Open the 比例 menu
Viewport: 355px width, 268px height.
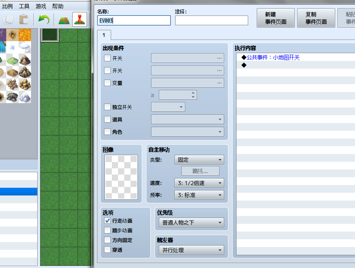tap(7, 6)
